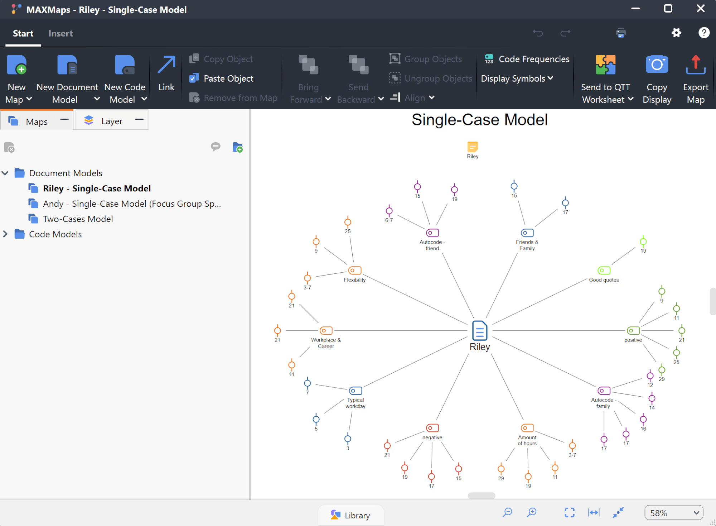The image size is (716, 526).
Task: Open the help question mark icon
Action: point(704,33)
